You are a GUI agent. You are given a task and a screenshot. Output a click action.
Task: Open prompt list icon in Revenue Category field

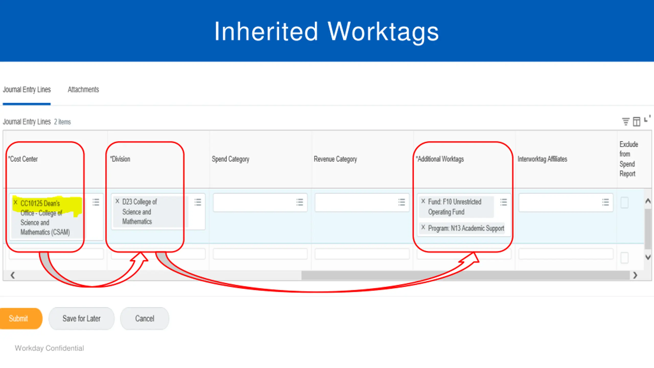[x=402, y=202]
